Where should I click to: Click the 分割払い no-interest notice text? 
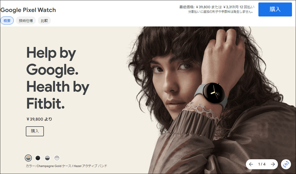tap(221, 12)
